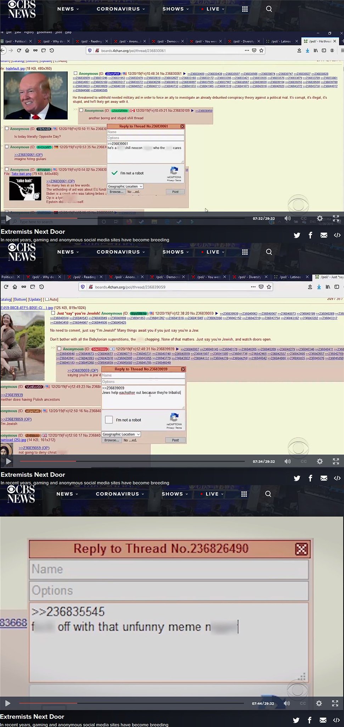This screenshot has height=727, width=344.
Task: Check the empty I'm not a robot box
Action: pyautogui.click(x=109, y=420)
